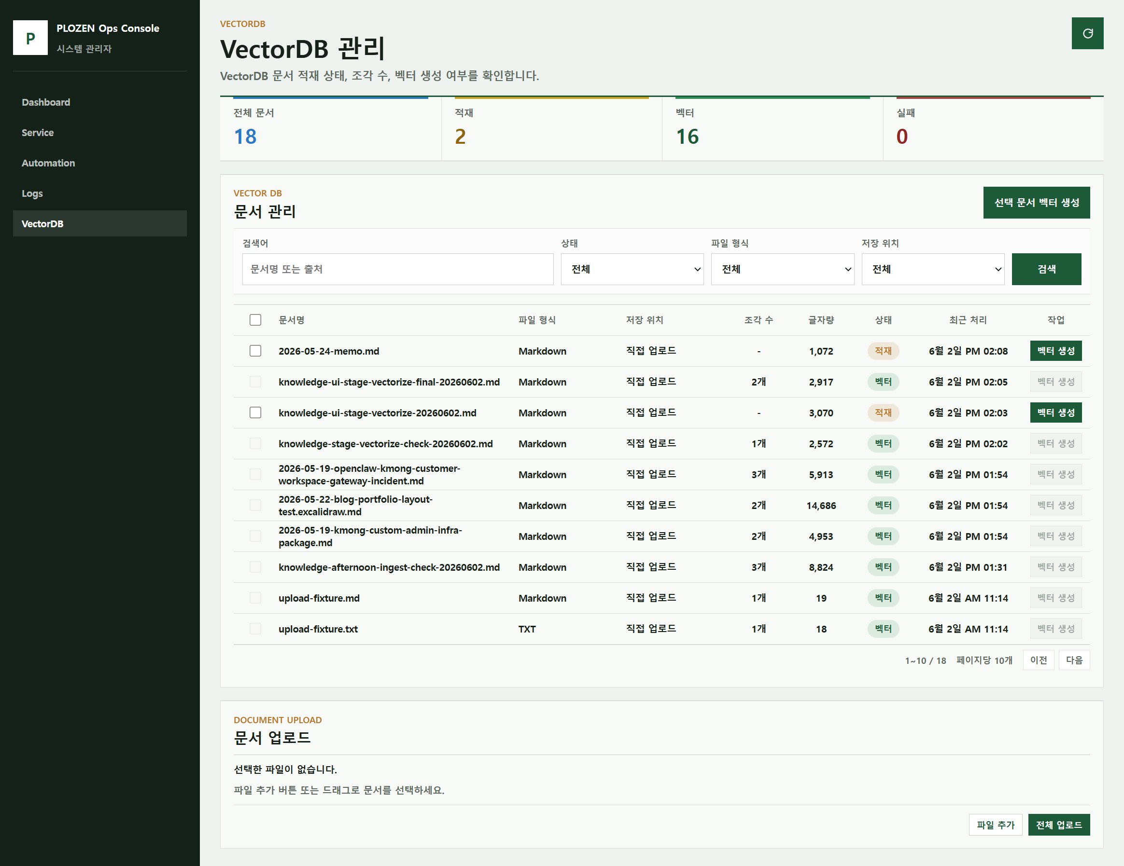1124x866 pixels.
Task: Click disabled 벡터 생성 for upload-fixture.md
Action: point(1055,598)
